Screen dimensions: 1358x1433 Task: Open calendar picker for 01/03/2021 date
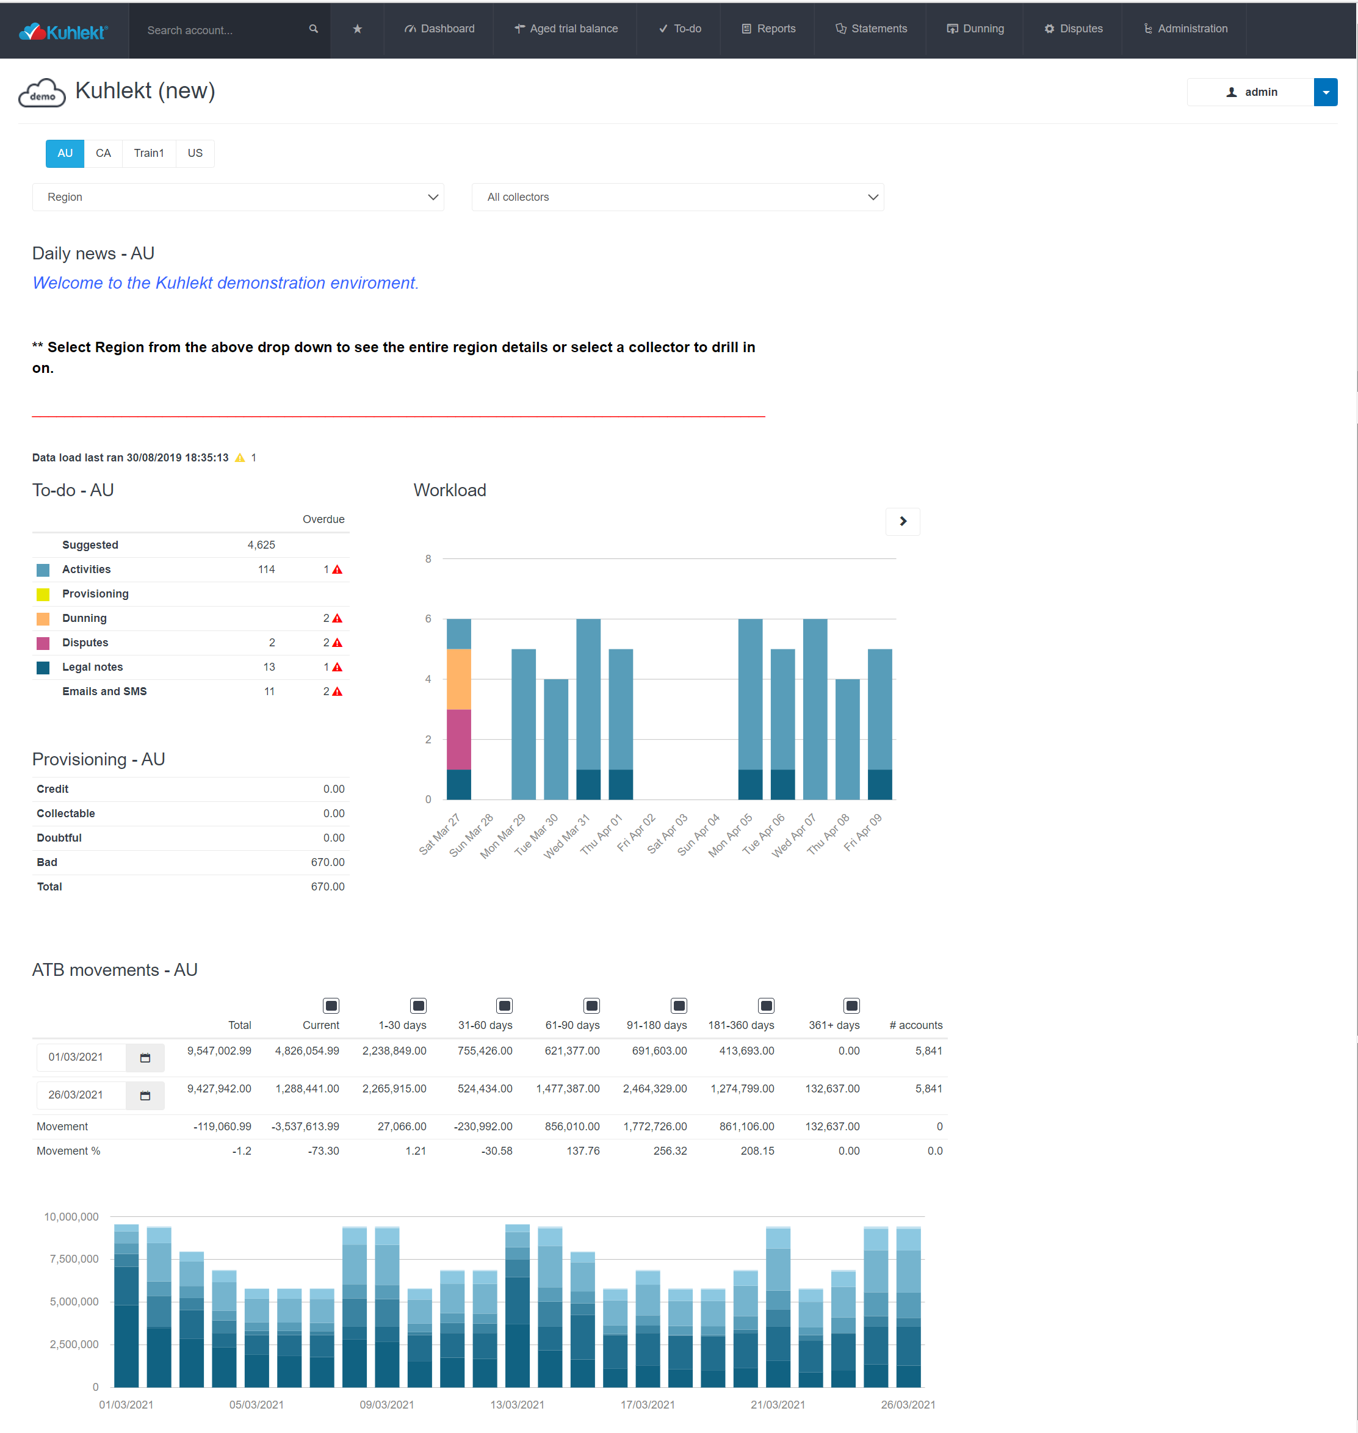pyautogui.click(x=145, y=1058)
